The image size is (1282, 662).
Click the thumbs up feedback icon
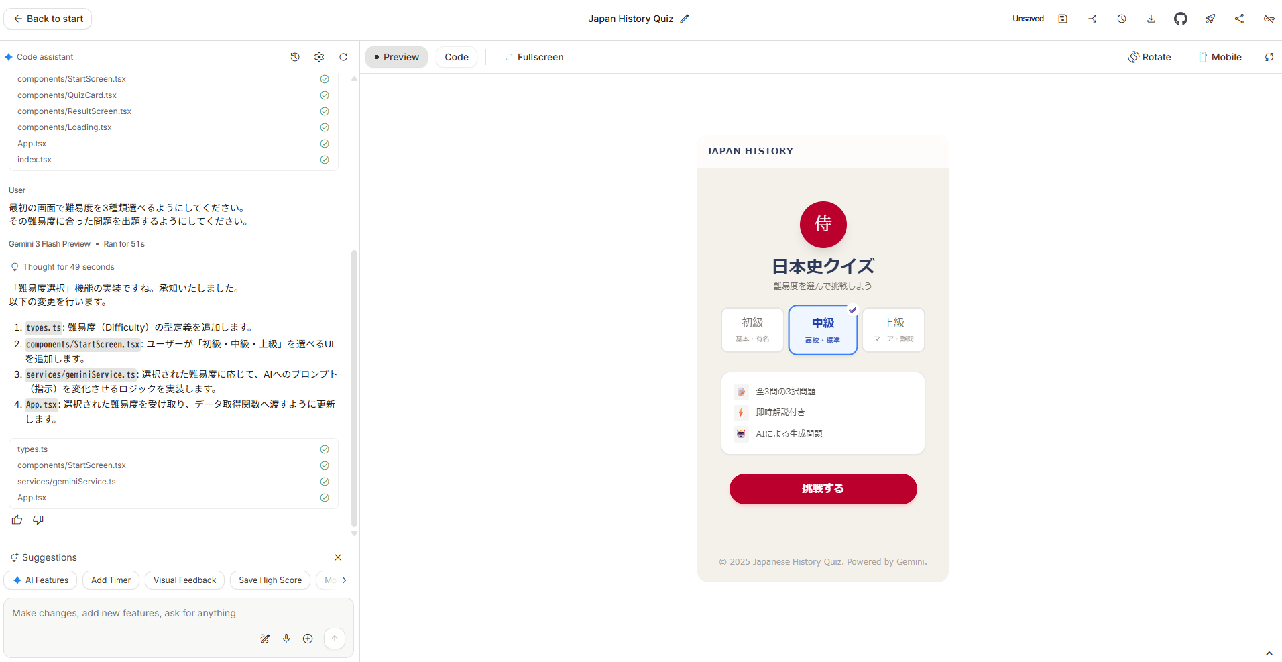click(x=17, y=520)
